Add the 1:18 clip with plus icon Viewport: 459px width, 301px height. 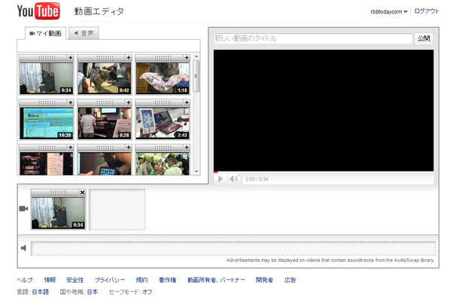pos(187,58)
